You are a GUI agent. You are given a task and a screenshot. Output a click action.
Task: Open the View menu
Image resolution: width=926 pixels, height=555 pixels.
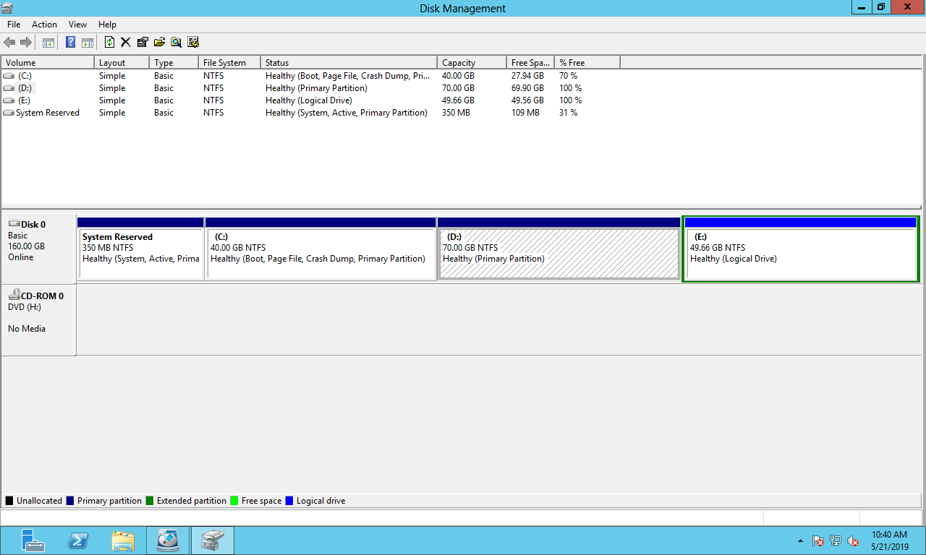point(77,25)
